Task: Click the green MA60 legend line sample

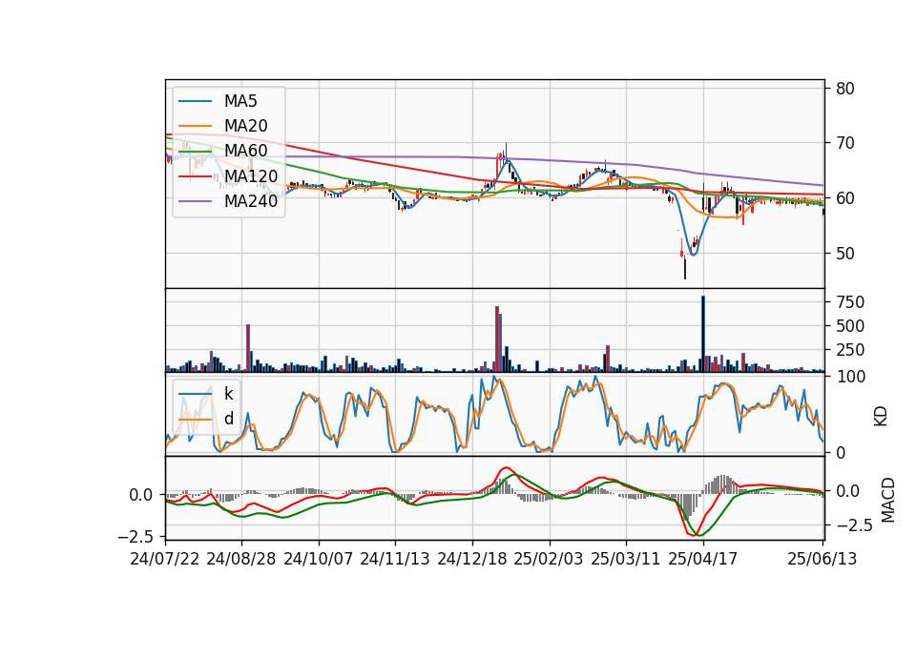Action: pos(195,152)
